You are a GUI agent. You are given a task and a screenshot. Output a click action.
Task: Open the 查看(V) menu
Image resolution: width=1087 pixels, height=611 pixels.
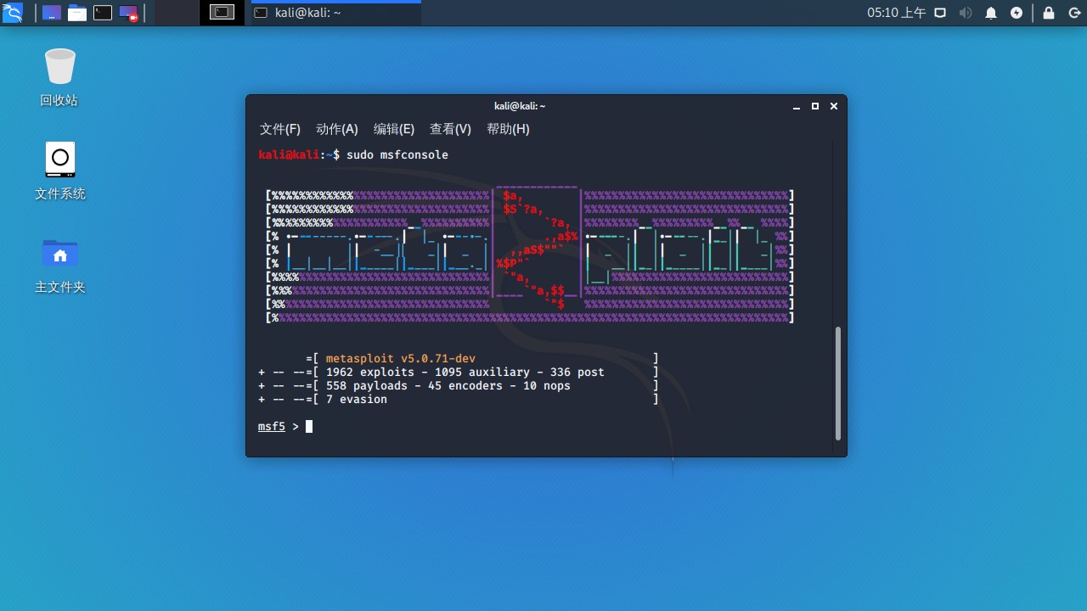coord(450,129)
